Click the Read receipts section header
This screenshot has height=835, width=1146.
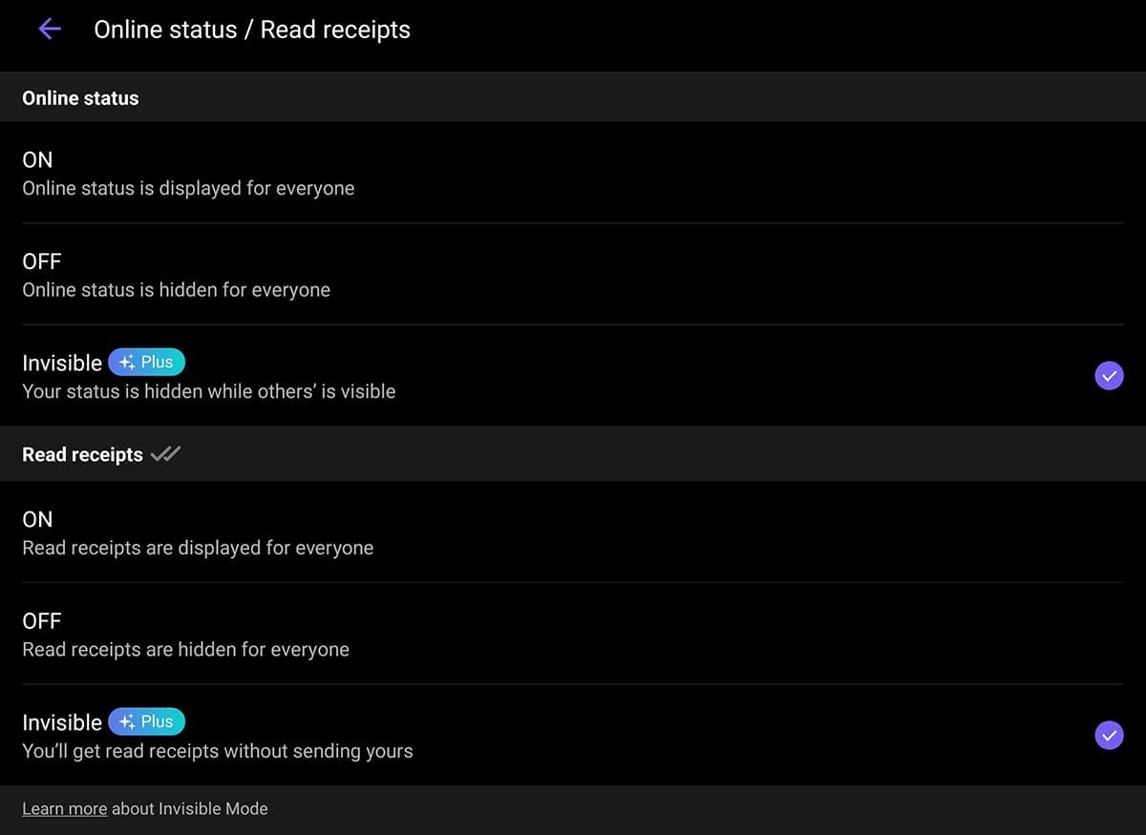click(82, 455)
